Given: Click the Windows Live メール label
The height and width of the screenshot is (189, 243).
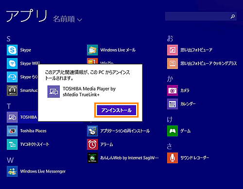Looking at the screenshot, I should [x=118, y=50].
